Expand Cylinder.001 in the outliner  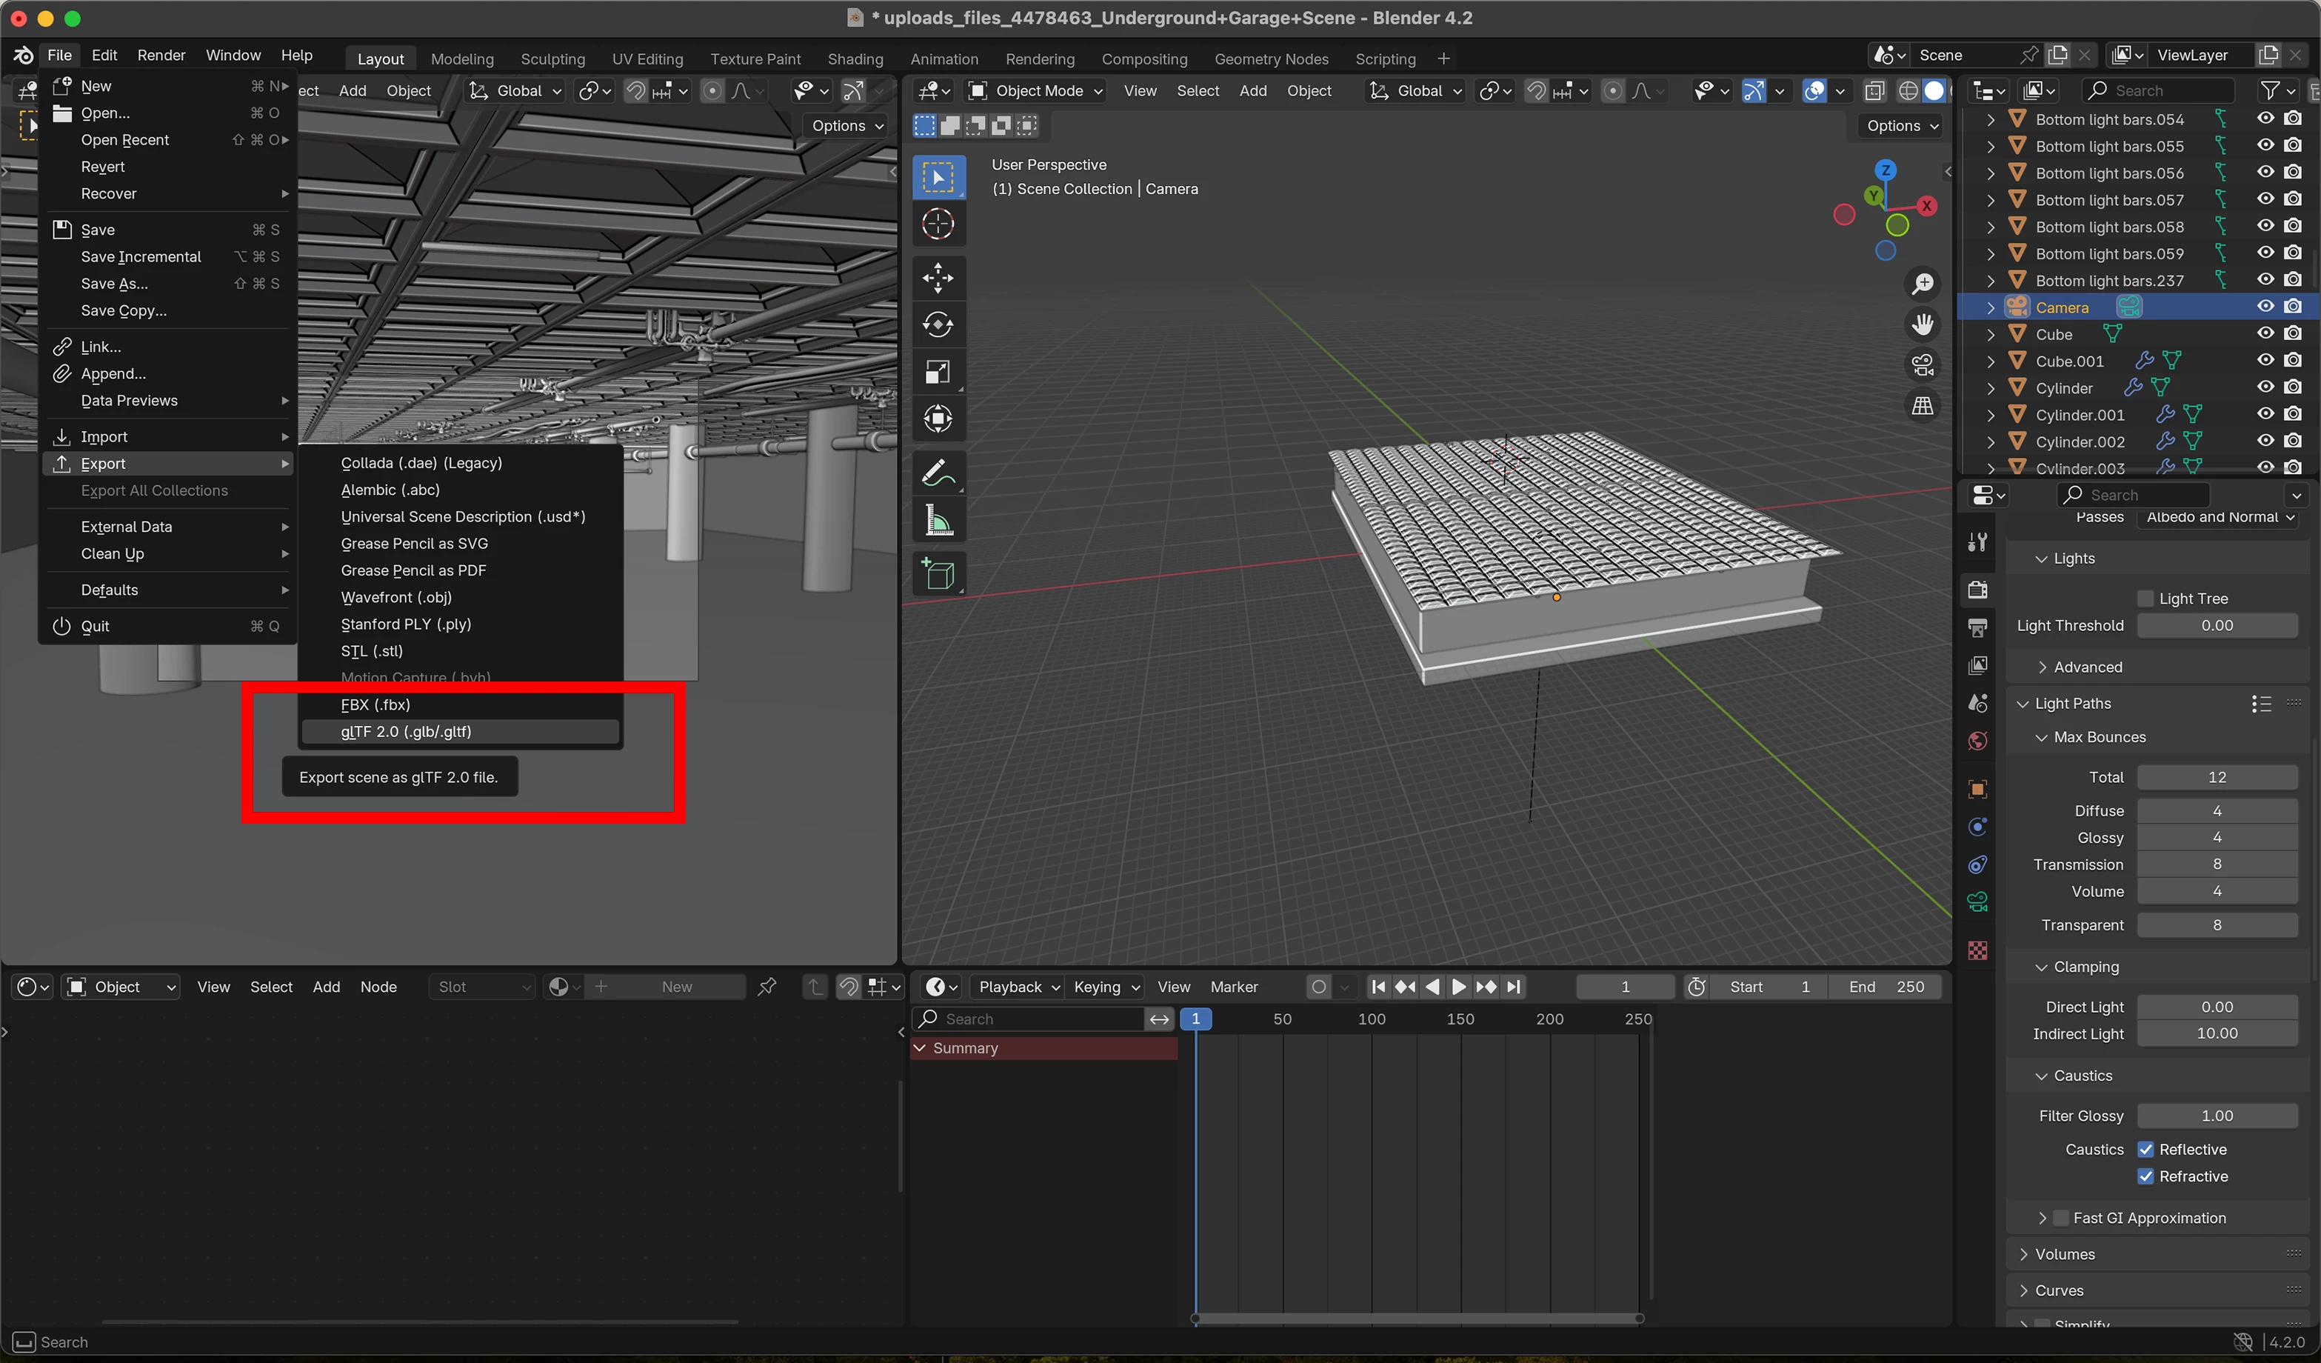click(1991, 416)
